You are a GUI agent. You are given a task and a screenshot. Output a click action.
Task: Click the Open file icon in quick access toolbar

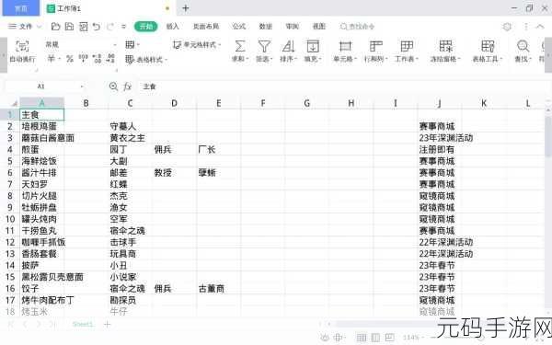(x=55, y=27)
